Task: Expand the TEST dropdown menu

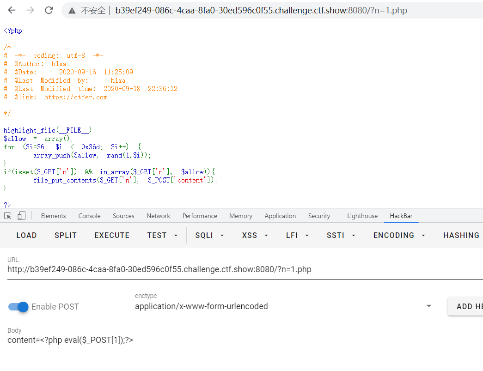Action: tap(162, 235)
